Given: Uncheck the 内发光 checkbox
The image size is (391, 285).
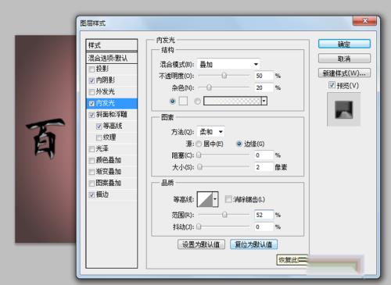Looking at the screenshot, I should point(91,104).
